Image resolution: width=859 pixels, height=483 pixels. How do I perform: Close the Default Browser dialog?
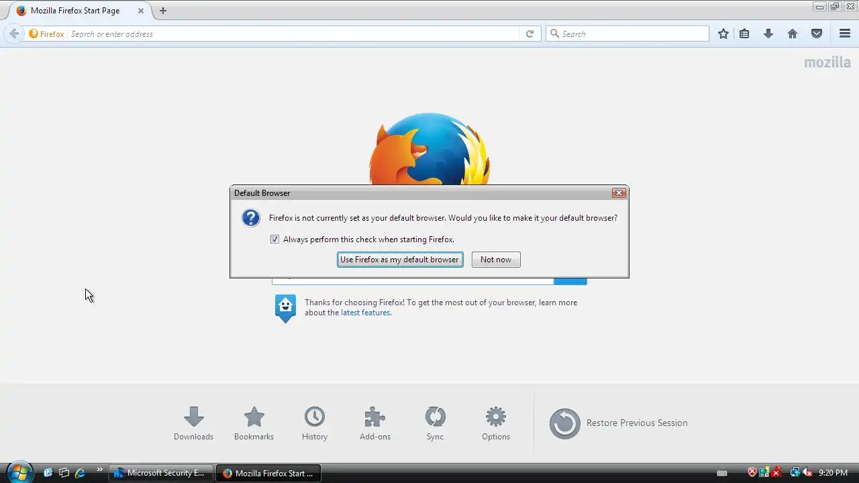(619, 193)
